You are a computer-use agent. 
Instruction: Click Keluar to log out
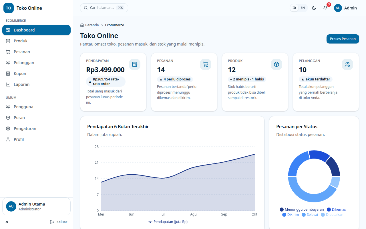click(59, 222)
